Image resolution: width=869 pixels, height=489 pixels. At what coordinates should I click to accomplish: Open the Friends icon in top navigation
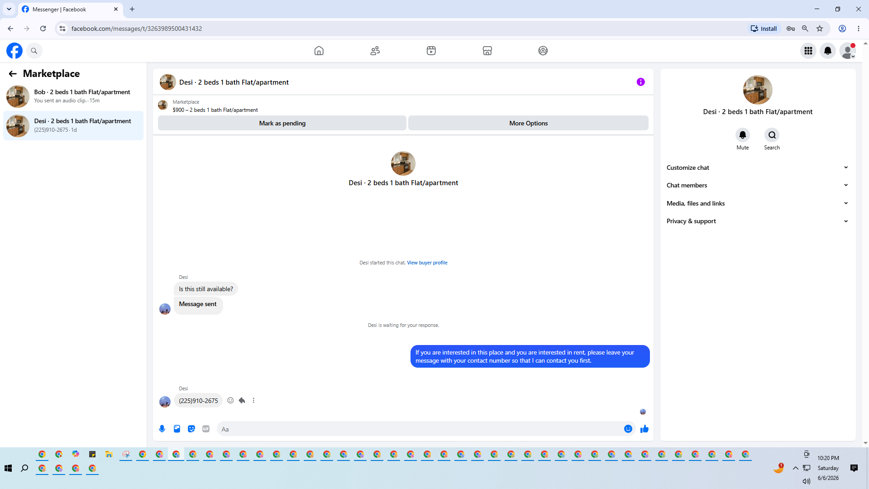click(375, 51)
